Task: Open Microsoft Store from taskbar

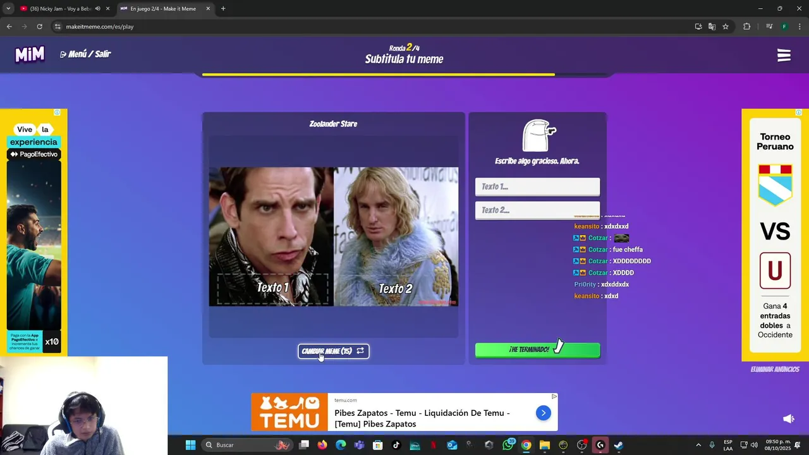Action: coord(378,445)
